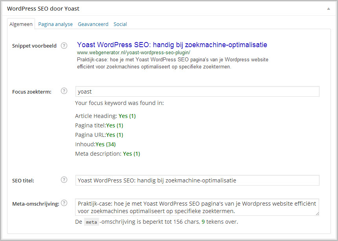Switch to the Pagina analyse tab

click(55, 24)
